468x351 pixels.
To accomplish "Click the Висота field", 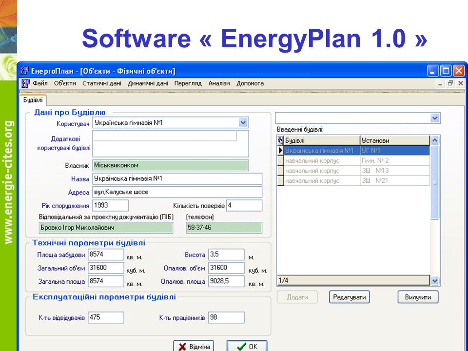I will 226,254.
